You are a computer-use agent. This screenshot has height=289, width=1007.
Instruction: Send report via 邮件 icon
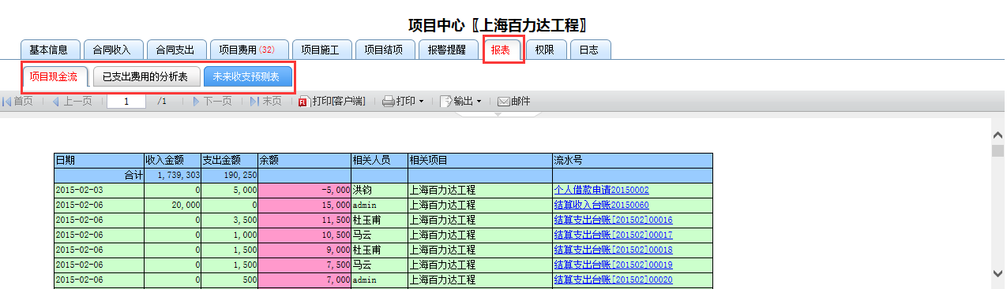504,102
